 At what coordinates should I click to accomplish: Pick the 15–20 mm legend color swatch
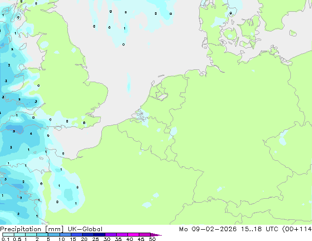(77, 235)
